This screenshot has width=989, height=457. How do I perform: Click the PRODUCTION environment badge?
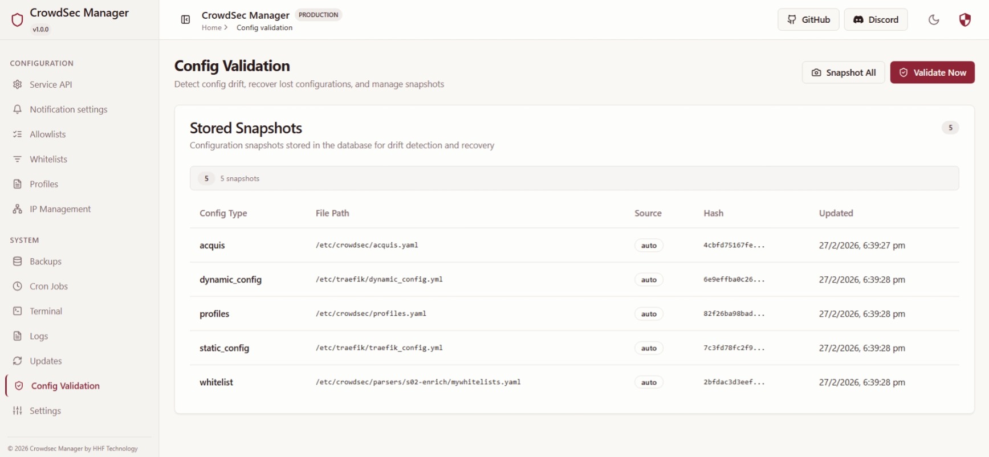[x=318, y=15]
